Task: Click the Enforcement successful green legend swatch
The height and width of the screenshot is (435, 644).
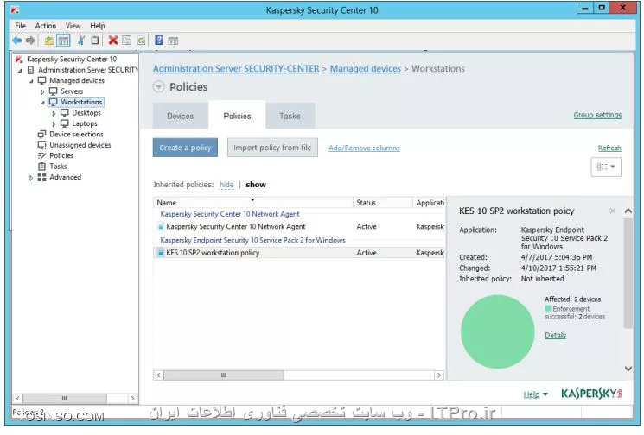Action: [548, 308]
